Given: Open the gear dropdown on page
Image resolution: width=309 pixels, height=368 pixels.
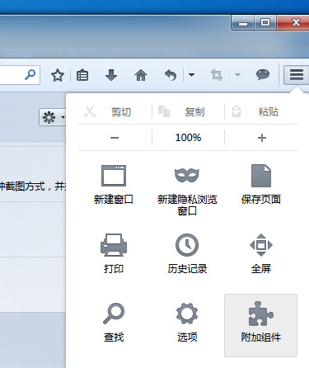Looking at the screenshot, I should pyautogui.click(x=53, y=117).
